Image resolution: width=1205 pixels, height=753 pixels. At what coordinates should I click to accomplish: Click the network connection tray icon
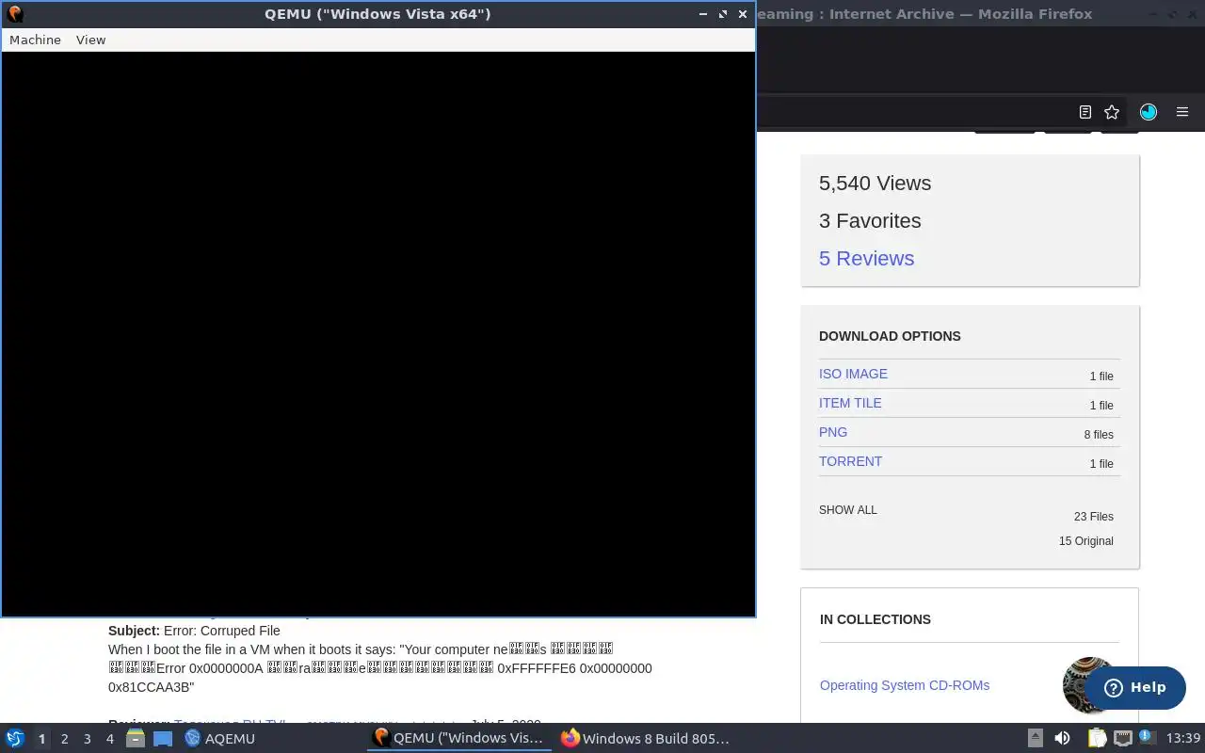1122,739
